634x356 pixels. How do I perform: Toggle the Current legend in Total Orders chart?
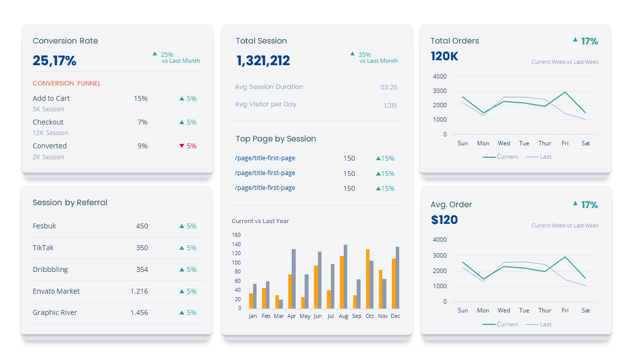500,157
